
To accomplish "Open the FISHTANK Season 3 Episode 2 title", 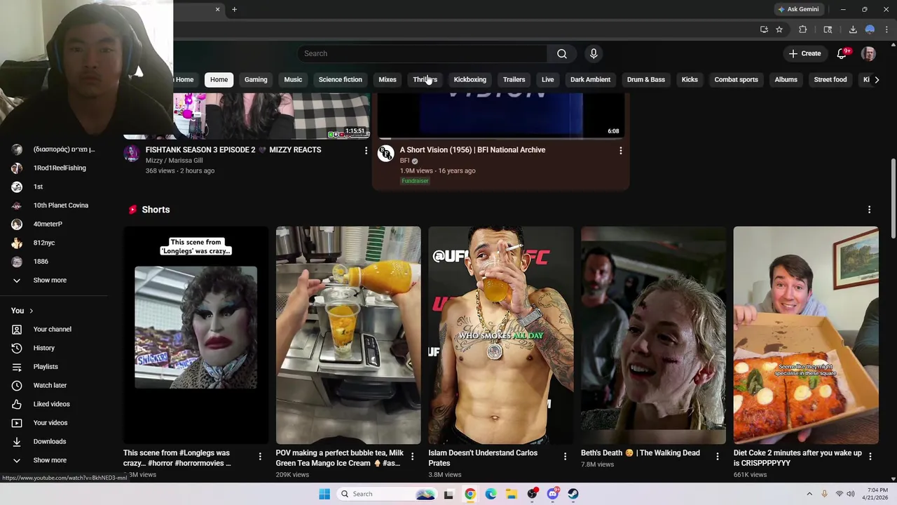I will tap(233, 149).
